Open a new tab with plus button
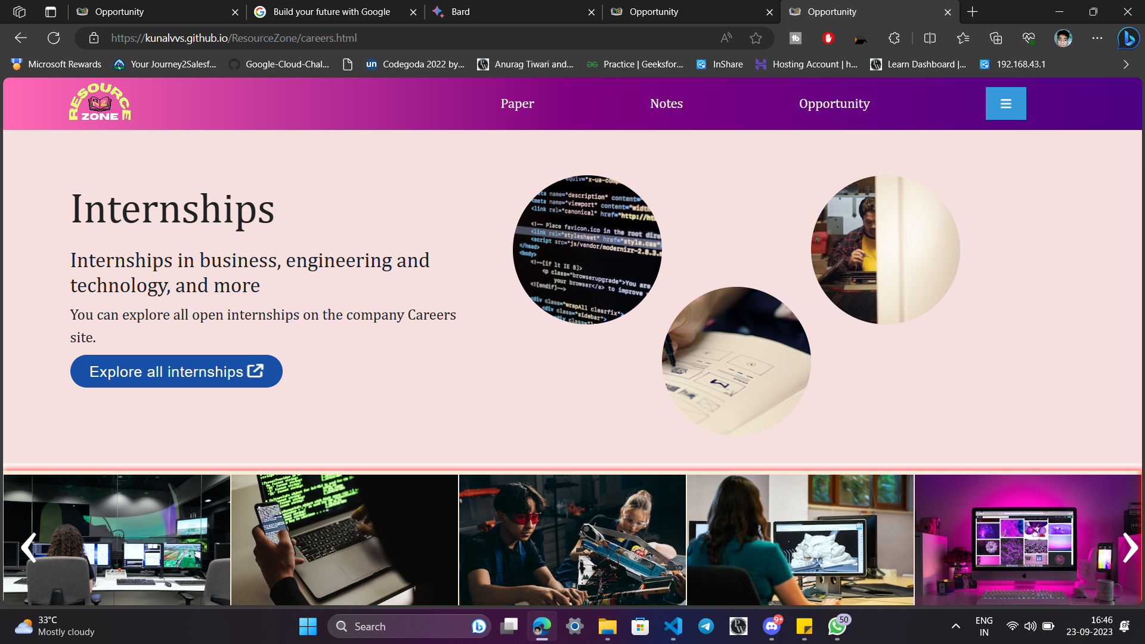Viewport: 1145px width, 644px height. 973,12
